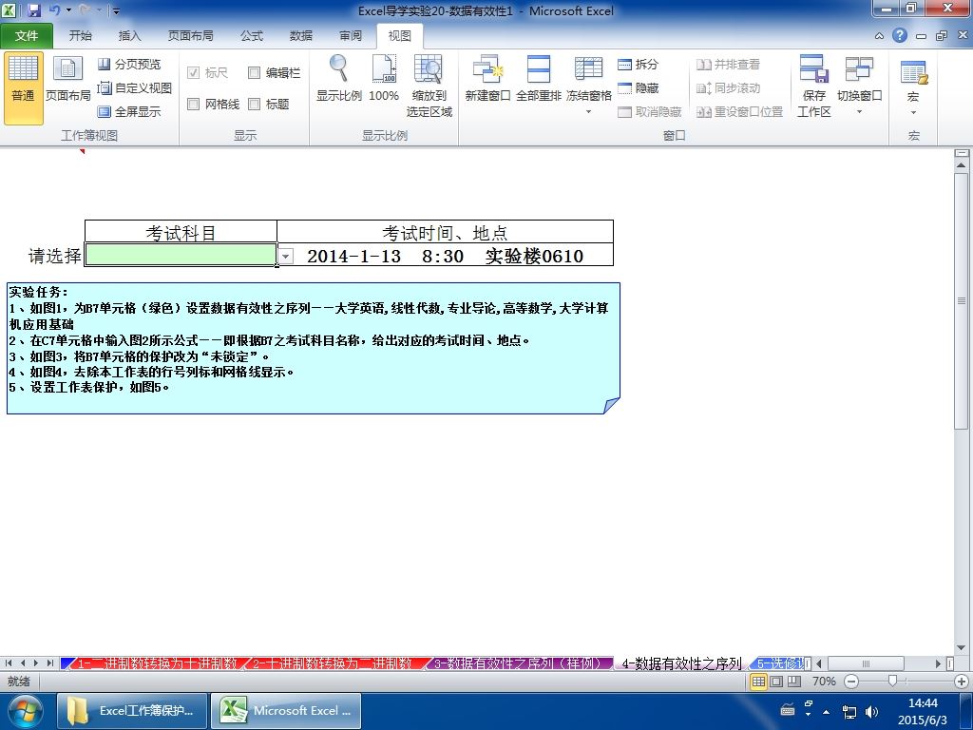Split (拆分) the worksheet window

point(638,64)
